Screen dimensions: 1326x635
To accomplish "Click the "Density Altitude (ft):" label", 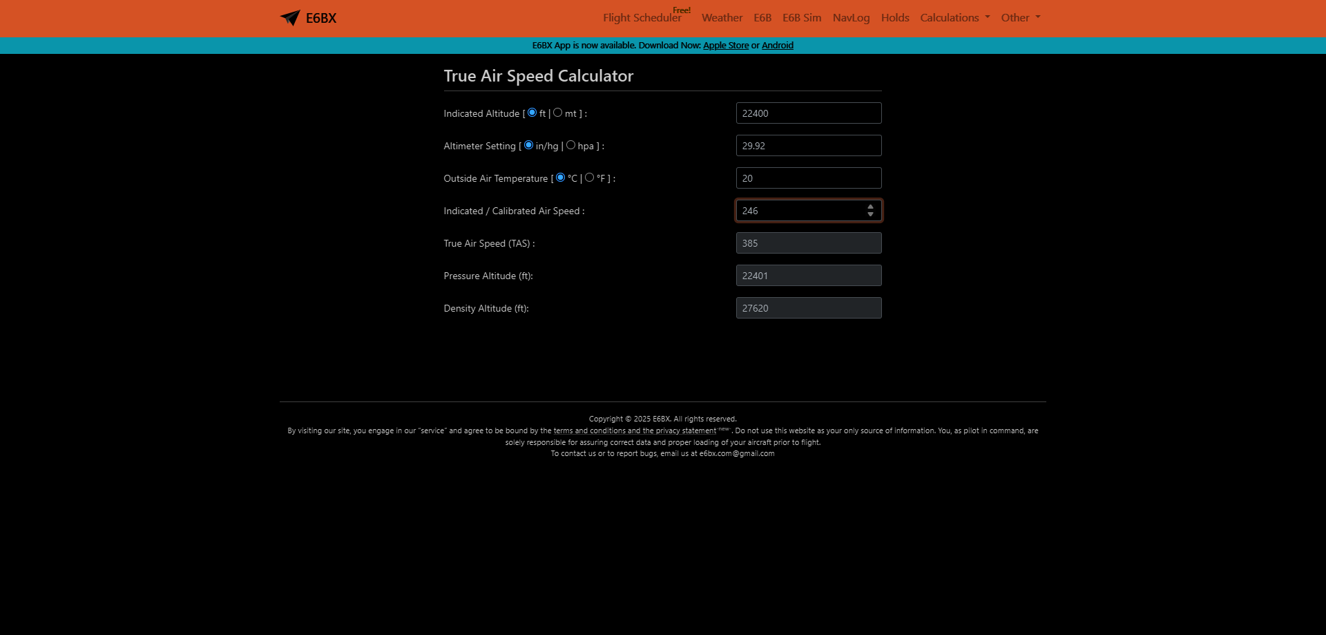I will [x=486, y=308].
